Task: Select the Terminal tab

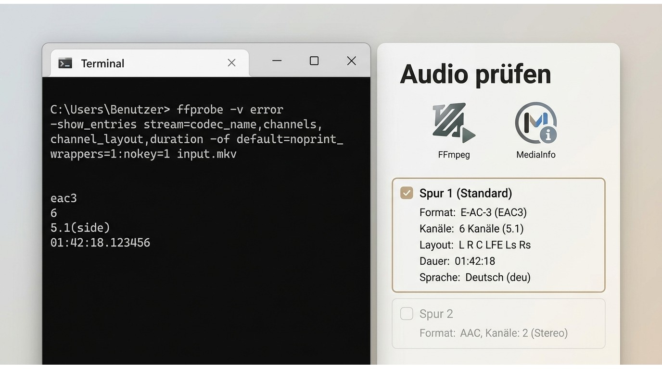Action: click(x=150, y=63)
